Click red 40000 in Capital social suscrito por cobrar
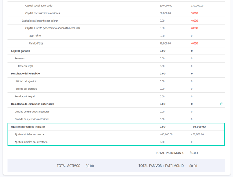The height and width of the screenshot is (177, 233). click(x=194, y=21)
